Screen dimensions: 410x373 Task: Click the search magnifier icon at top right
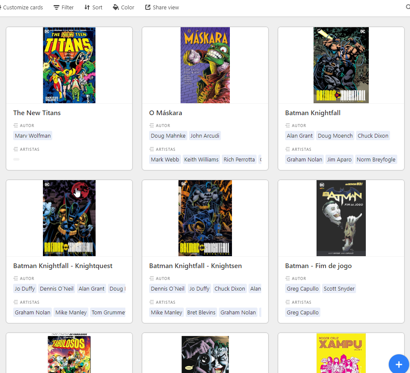tap(408, 7)
